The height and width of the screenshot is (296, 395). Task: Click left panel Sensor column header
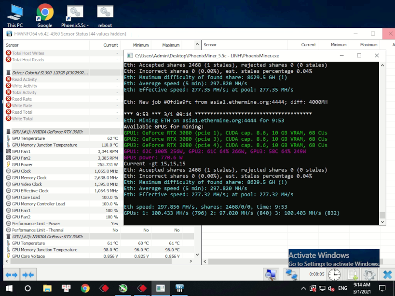point(47,45)
